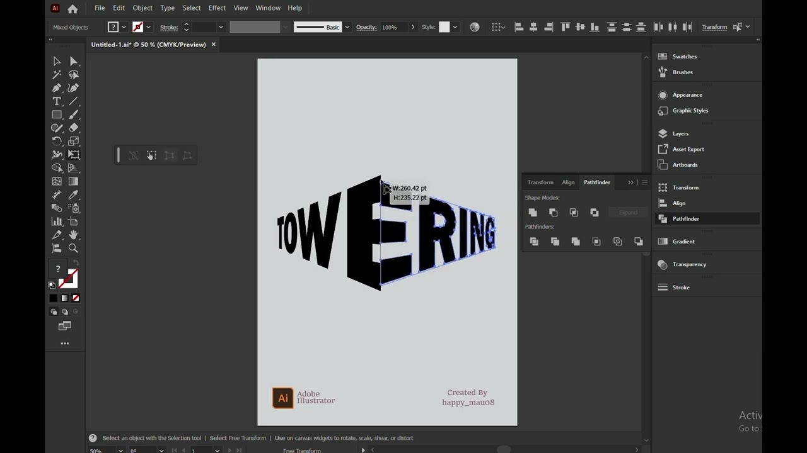Reset to default fill and stroke

point(52,285)
